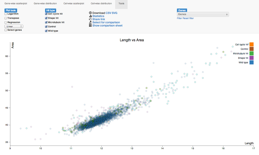Enable the Logarithm checkbox

(6, 14)
